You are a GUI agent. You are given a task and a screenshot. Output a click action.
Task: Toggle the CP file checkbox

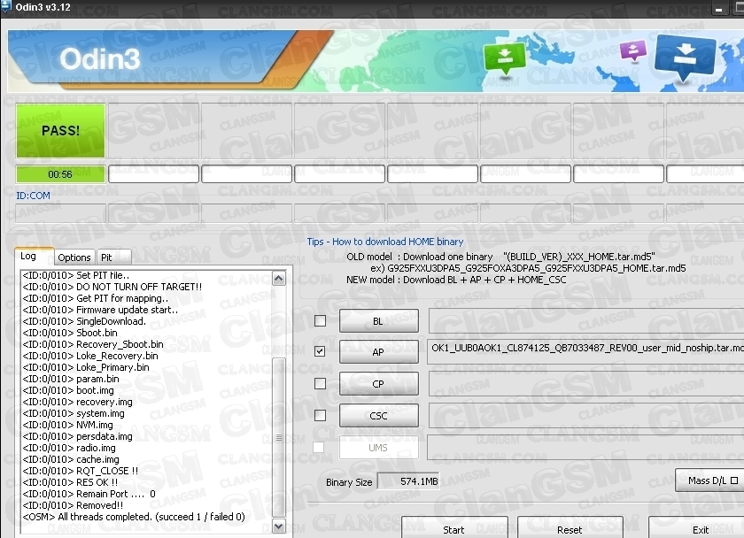321,383
